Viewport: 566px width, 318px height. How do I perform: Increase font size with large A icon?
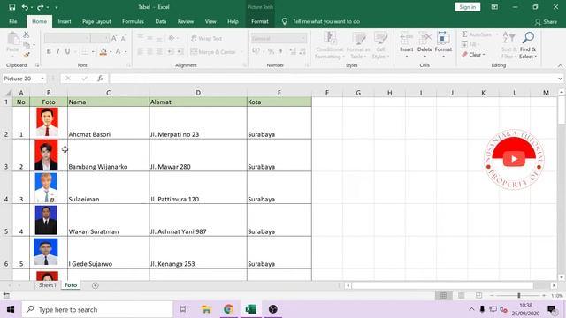pos(114,38)
